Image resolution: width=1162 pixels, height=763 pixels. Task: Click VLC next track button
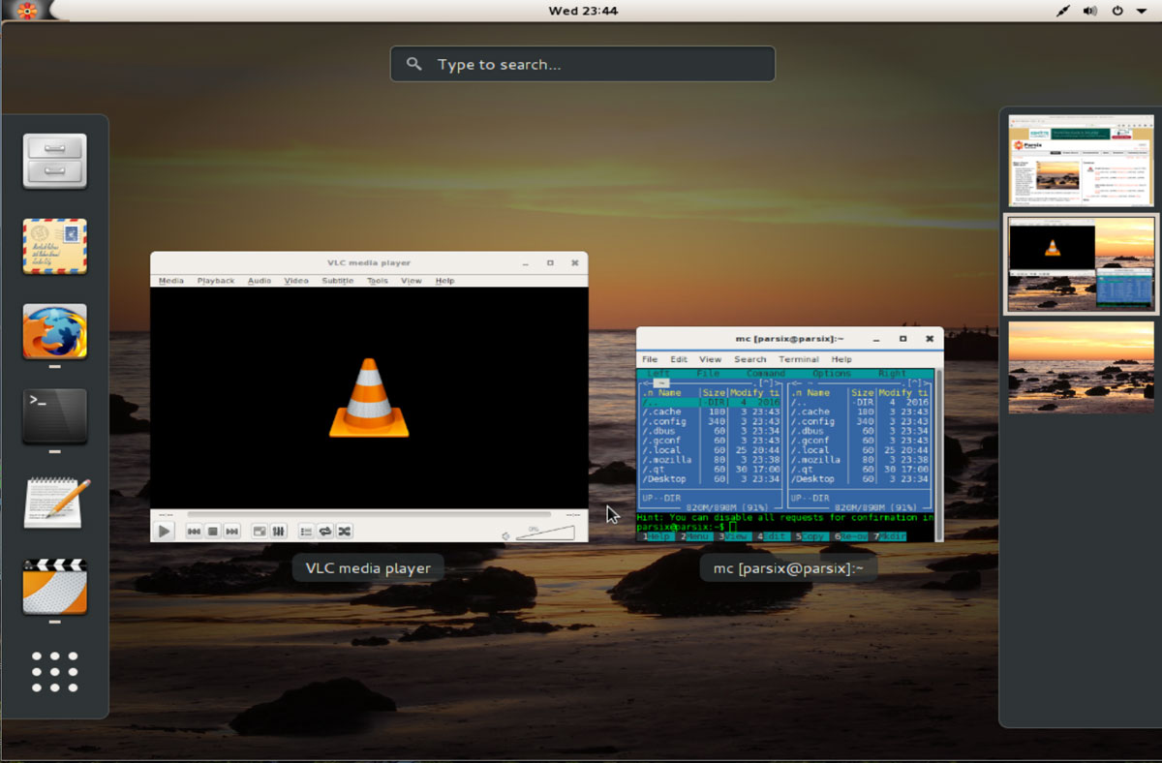coord(232,531)
